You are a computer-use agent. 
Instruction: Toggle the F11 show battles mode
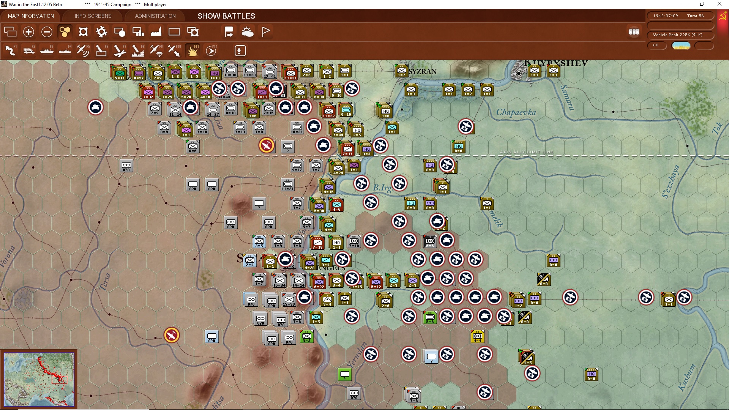193,50
